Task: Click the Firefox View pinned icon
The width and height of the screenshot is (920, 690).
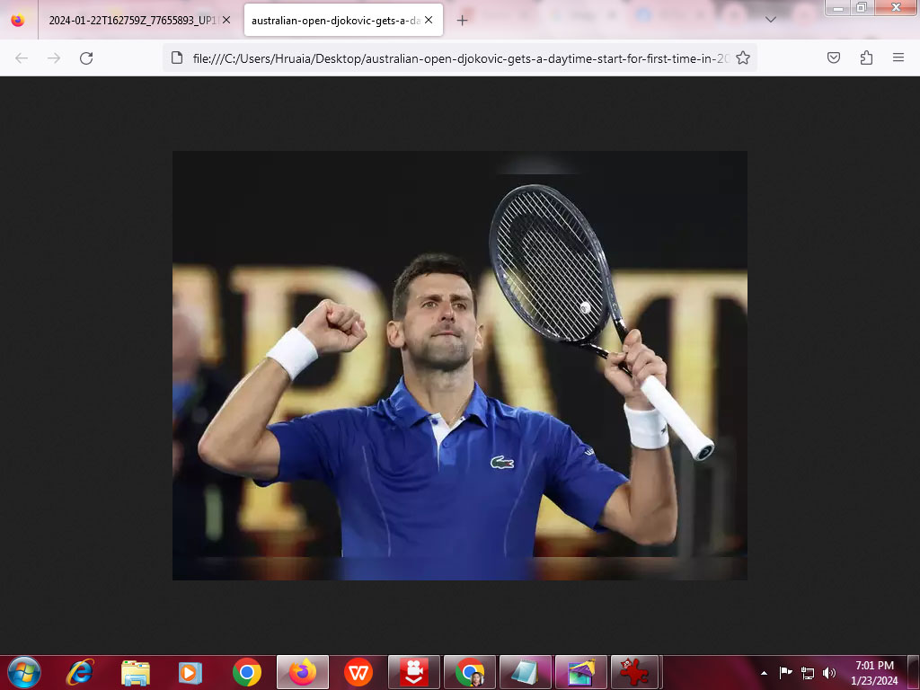Action: point(18,20)
